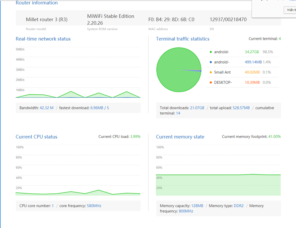Click the Total downloads 21.07GB value
Viewport: 296px width, 228px height.
[197, 108]
